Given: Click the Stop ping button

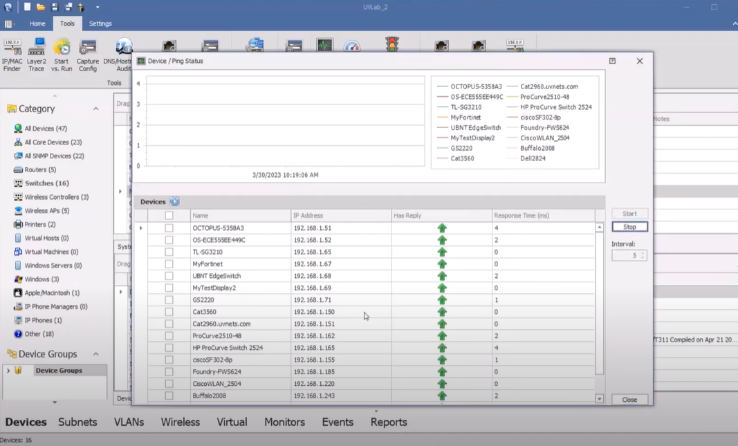Looking at the screenshot, I should (x=629, y=227).
